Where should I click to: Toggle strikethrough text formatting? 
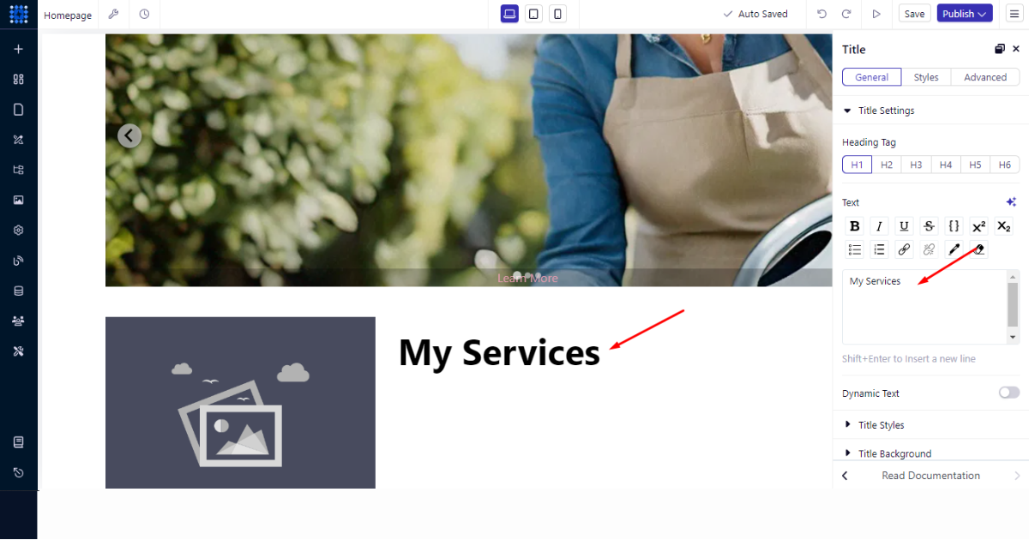click(x=929, y=226)
